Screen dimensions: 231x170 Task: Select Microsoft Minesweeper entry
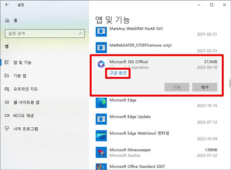pos(130,150)
